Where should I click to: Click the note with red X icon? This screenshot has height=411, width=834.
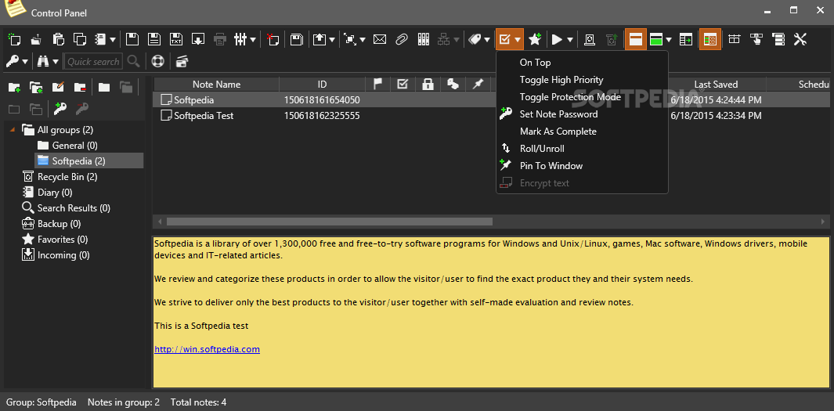273,39
